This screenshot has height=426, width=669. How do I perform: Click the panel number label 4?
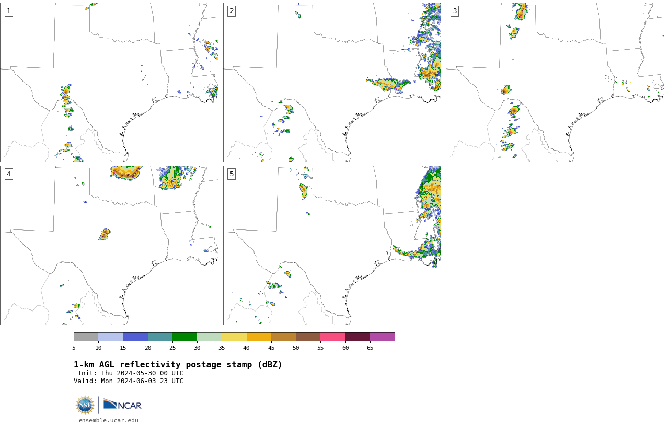pyautogui.click(x=9, y=174)
